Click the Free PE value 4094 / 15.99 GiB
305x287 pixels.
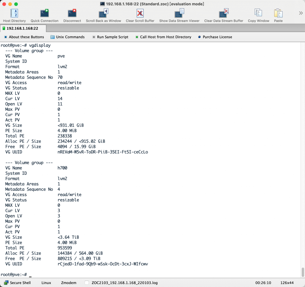pos(77,147)
